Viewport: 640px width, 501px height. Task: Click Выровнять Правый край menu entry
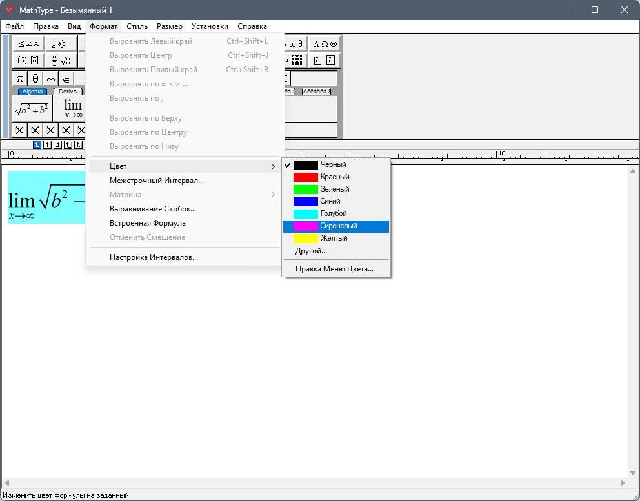(185, 70)
